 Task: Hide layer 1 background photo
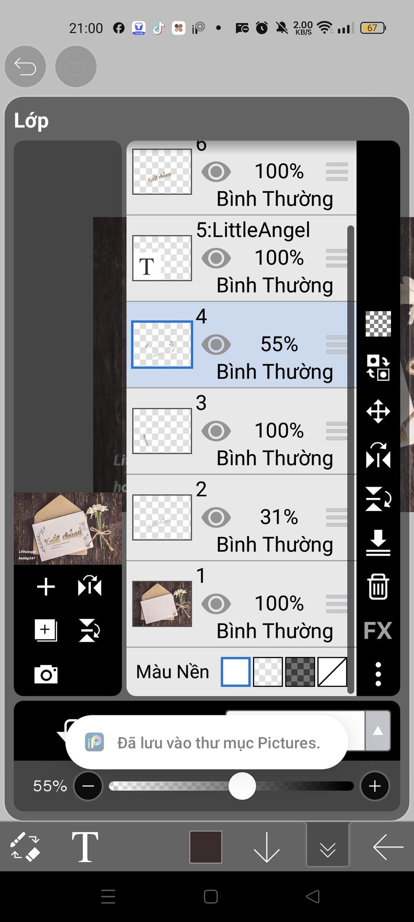click(x=216, y=604)
